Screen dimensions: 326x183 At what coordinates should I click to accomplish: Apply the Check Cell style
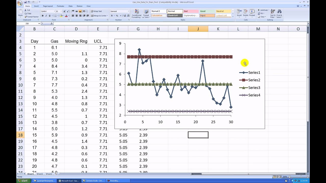tap(175, 16)
